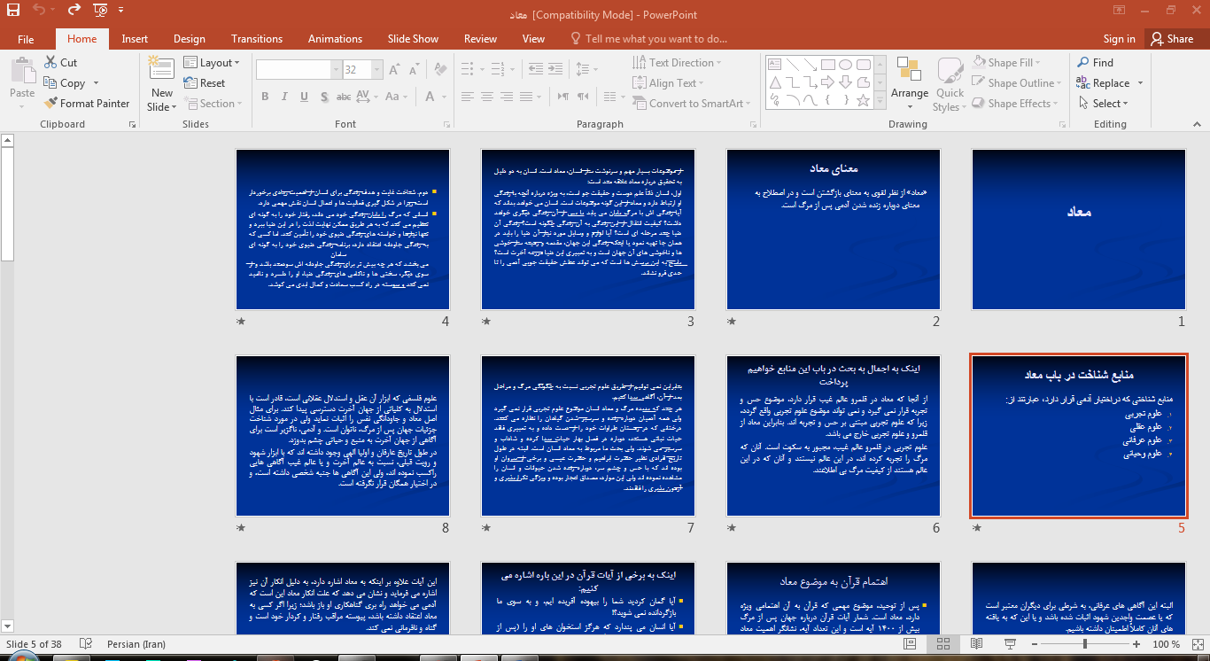Switch to Slide Sorter view in status bar
This screenshot has width=1210, height=661.
pyautogui.click(x=942, y=644)
